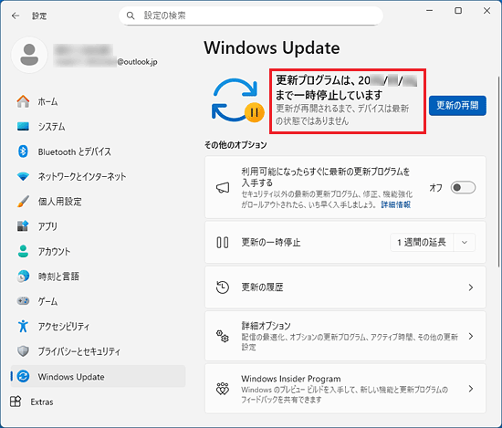Click the megaphone icon for latest updates
The width and height of the screenshot is (502, 428).
(223, 188)
